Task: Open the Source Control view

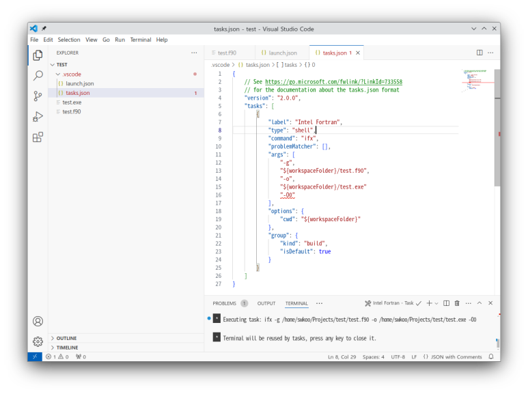Action: click(x=38, y=96)
